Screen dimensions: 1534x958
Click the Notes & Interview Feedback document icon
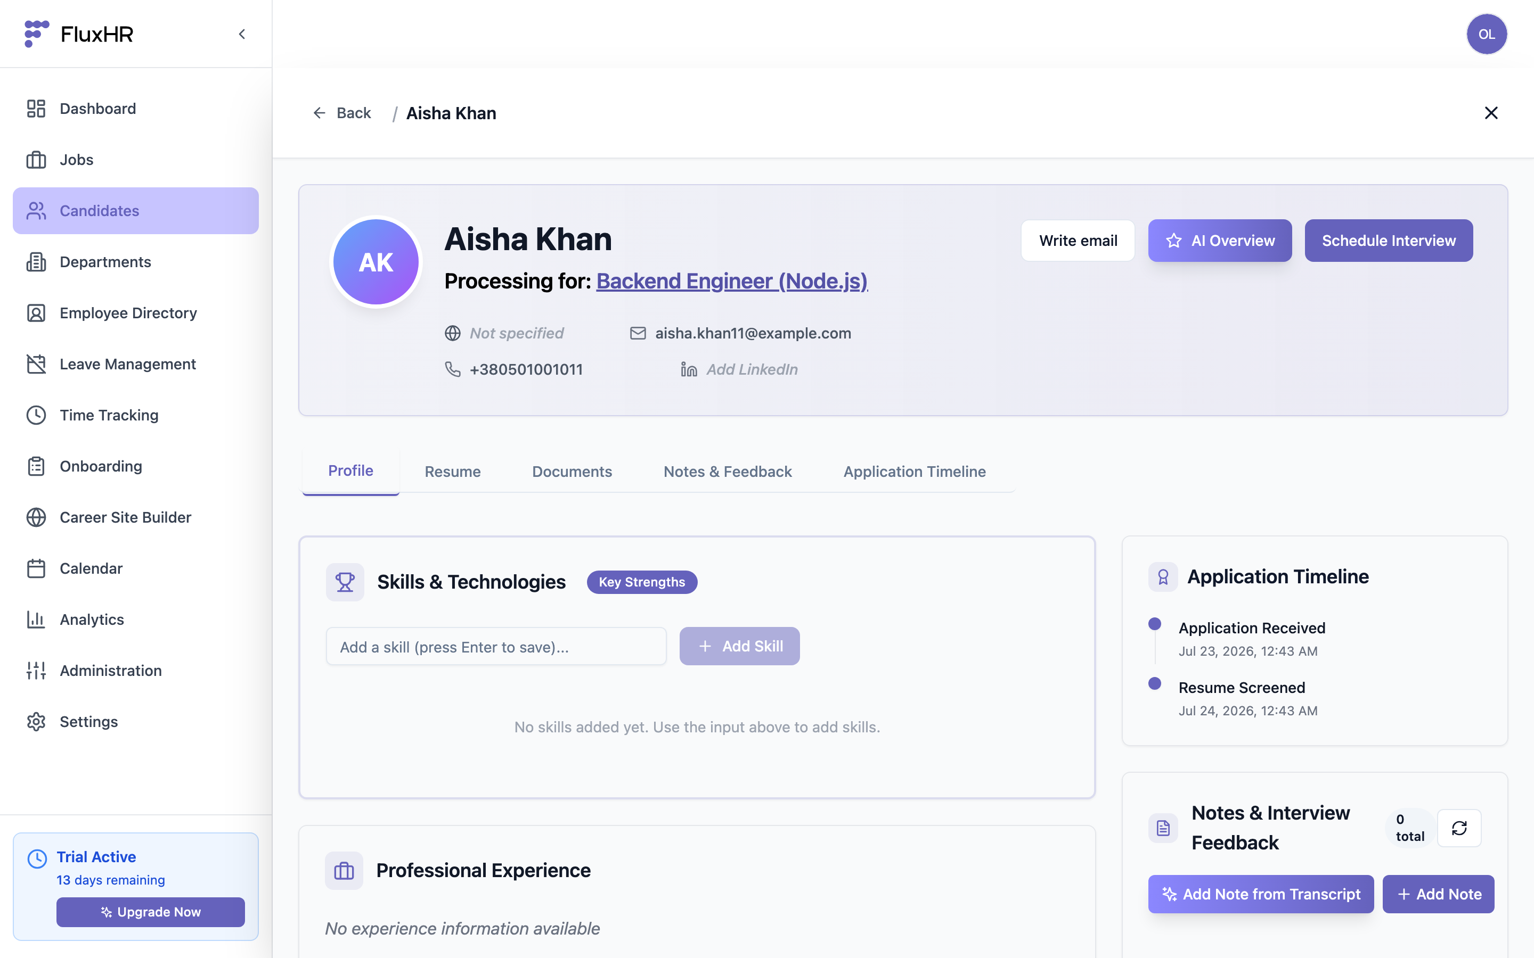[1163, 828]
